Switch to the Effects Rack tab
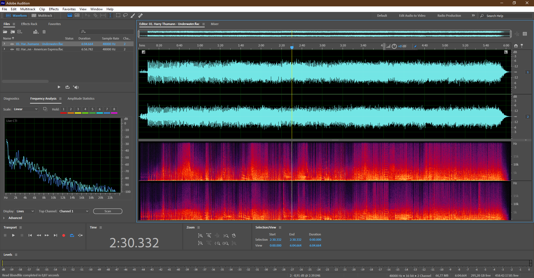This screenshot has height=278, width=534. coord(29,24)
